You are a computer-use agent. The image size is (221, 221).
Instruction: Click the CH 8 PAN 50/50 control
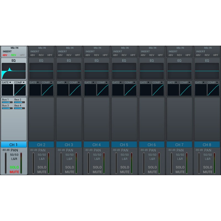[208, 155]
